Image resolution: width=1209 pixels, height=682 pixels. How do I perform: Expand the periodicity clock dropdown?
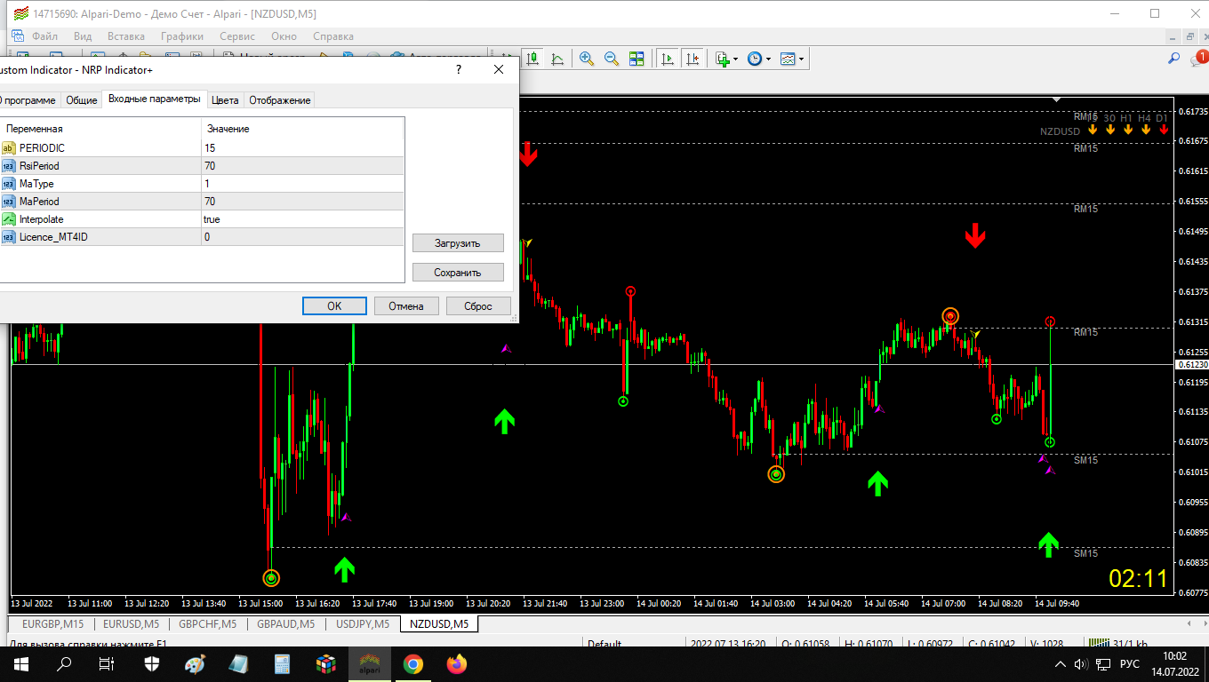pos(768,59)
